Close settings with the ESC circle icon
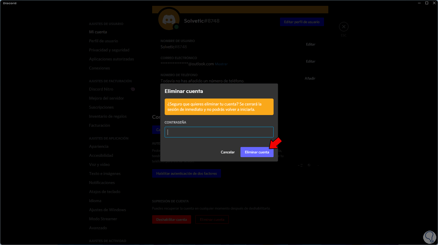438x245 pixels. tap(344, 27)
